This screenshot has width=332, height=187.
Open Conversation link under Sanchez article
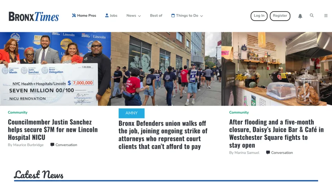(x=66, y=145)
